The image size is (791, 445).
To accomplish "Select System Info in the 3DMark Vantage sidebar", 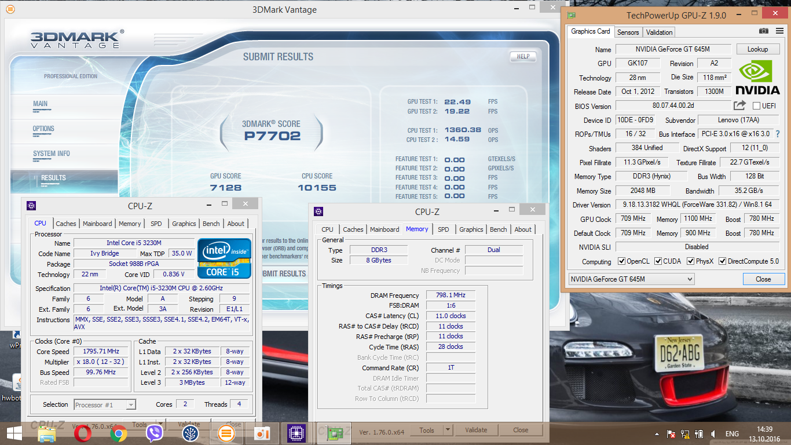I will point(52,154).
